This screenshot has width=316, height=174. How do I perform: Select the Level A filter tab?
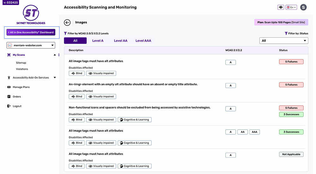tap(98, 41)
